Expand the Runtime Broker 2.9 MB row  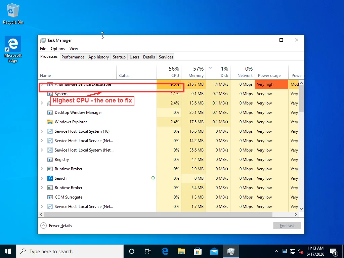pyautogui.click(x=42, y=169)
